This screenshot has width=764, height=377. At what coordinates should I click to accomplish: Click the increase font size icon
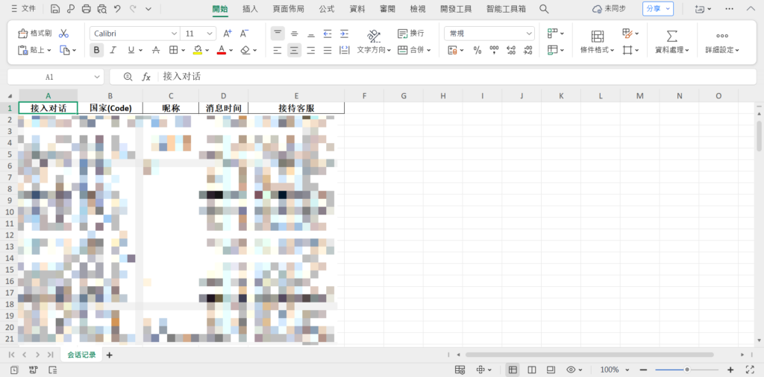(x=228, y=34)
